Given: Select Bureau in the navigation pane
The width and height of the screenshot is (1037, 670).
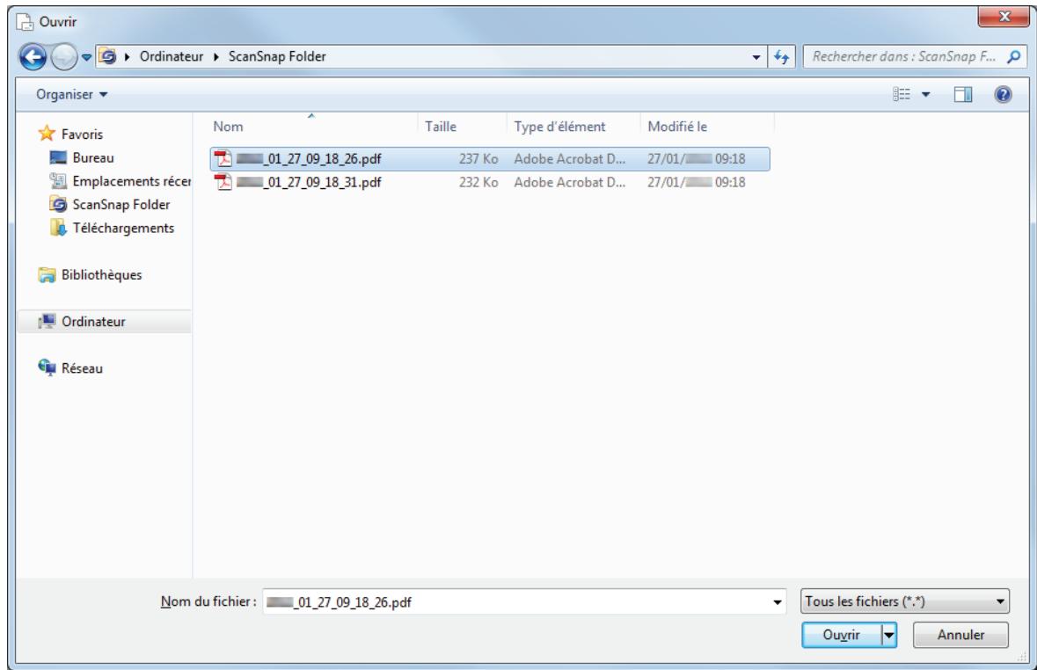Looking at the screenshot, I should 82,157.
